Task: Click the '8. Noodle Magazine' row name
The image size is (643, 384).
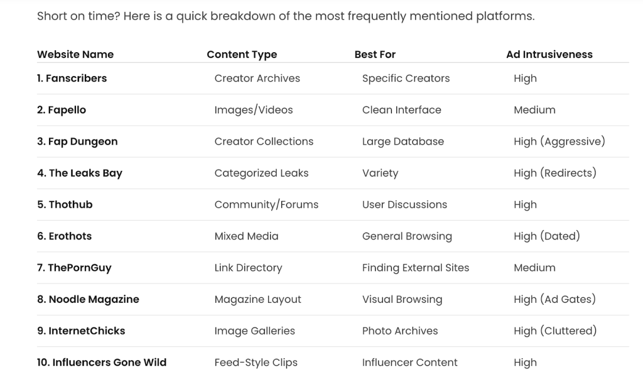Action: click(88, 299)
